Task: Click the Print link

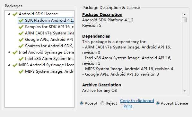Action: (x=128, y=106)
